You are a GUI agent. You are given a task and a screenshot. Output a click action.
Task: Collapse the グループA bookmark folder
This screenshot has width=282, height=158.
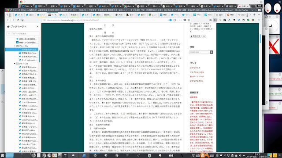click(15, 46)
